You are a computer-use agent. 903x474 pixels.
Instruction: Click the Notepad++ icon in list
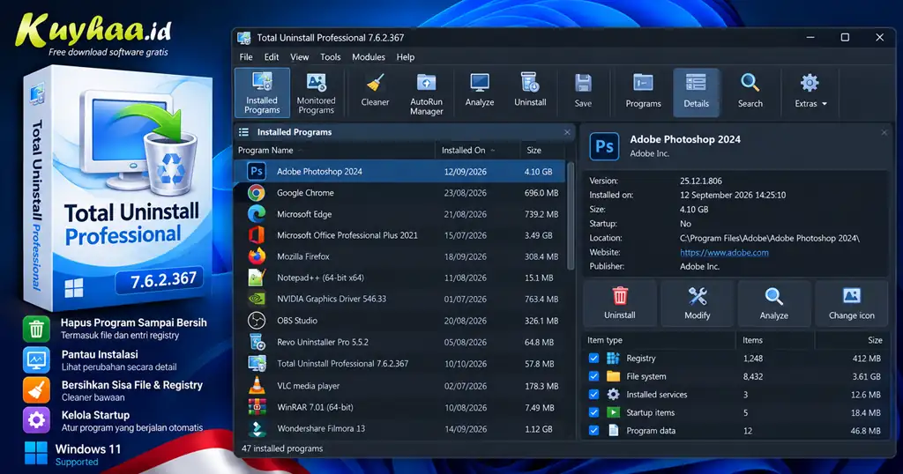click(257, 278)
